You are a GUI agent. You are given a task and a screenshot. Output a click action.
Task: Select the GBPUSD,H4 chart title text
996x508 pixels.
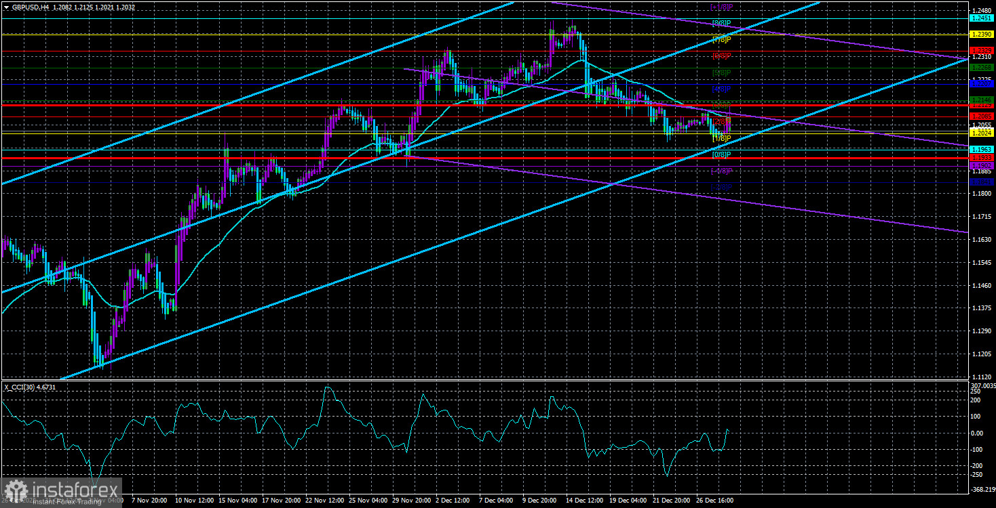30,7
